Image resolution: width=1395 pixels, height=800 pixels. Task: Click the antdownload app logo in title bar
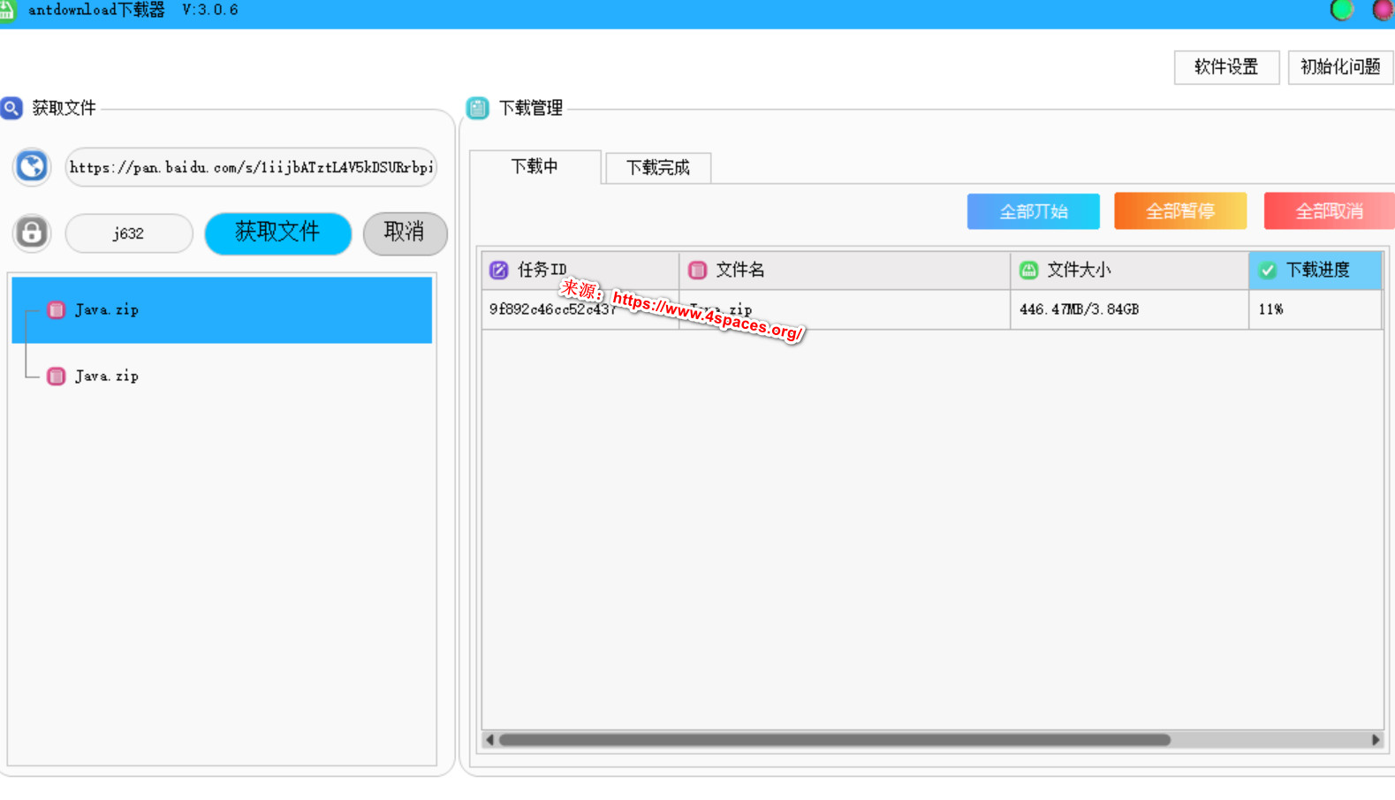tap(8, 11)
